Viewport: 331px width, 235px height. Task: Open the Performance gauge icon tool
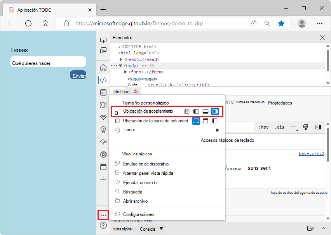(x=103, y=142)
